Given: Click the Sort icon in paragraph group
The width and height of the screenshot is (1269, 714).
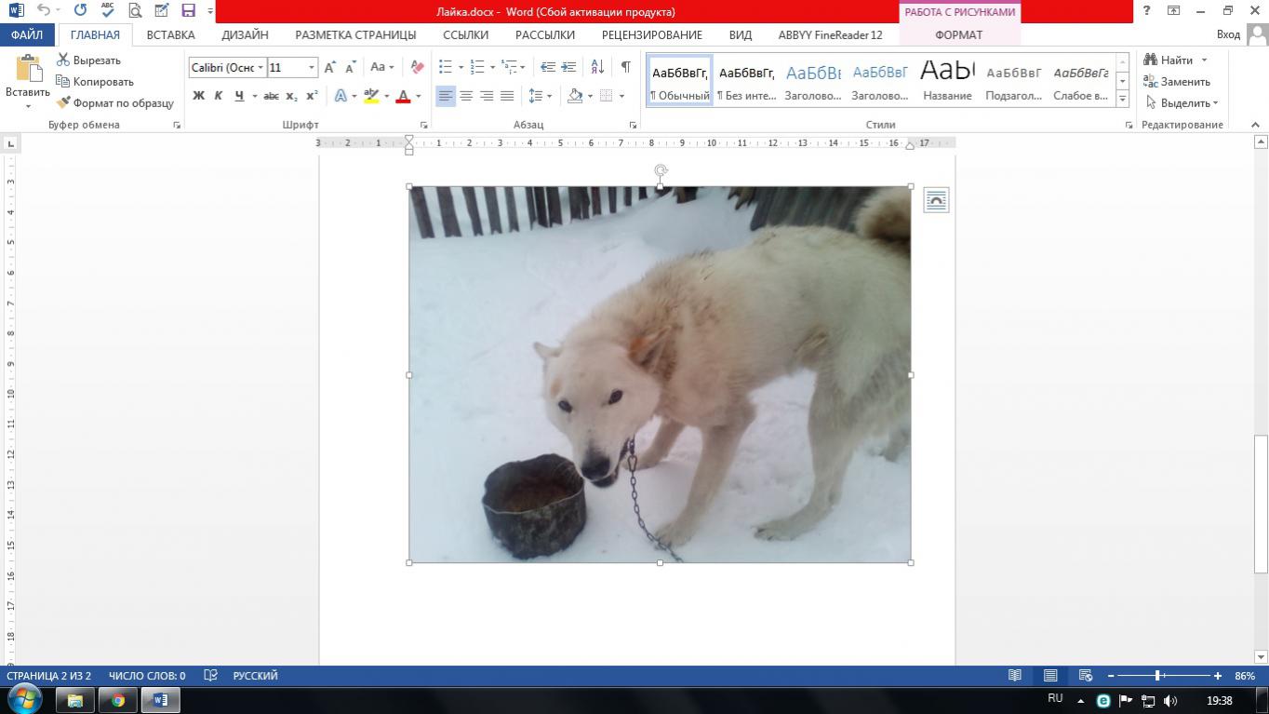Looking at the screenshot, I should [597, 67].
